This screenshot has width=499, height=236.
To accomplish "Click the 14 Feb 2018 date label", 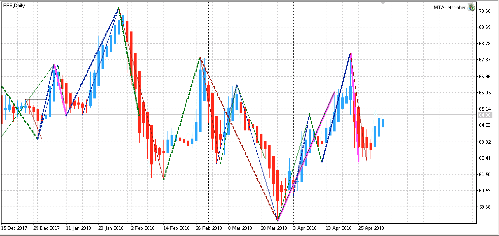I will [176, 228].
